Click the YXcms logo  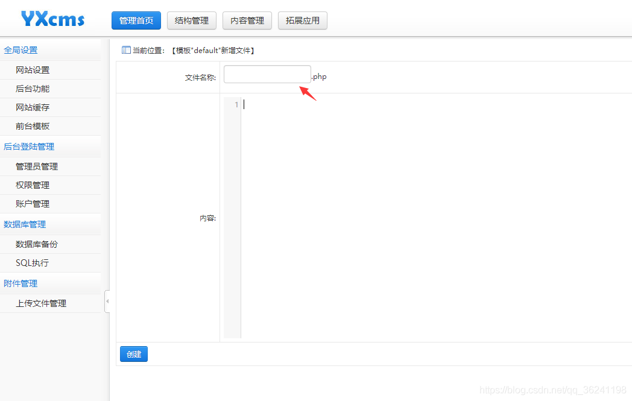[x=53, y=19]
